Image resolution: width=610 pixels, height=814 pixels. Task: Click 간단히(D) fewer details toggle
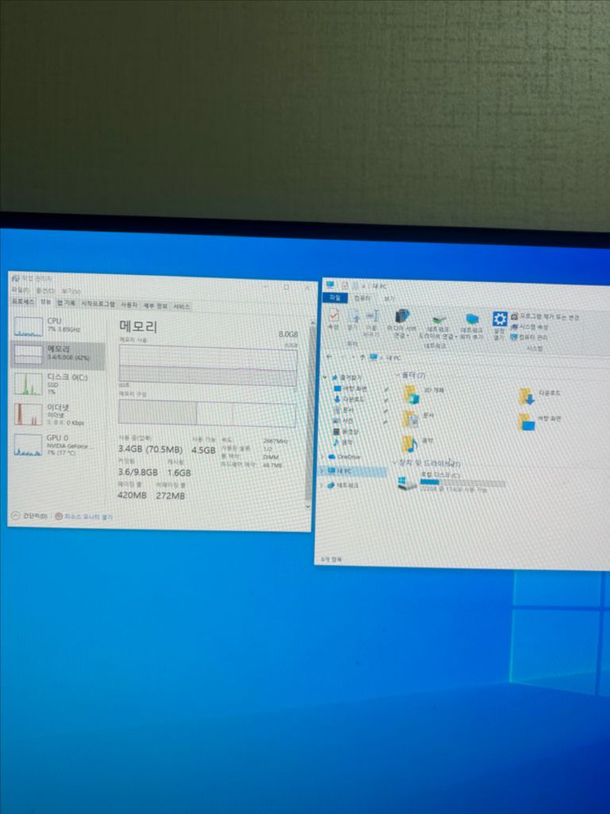click(x=29, y=516)
